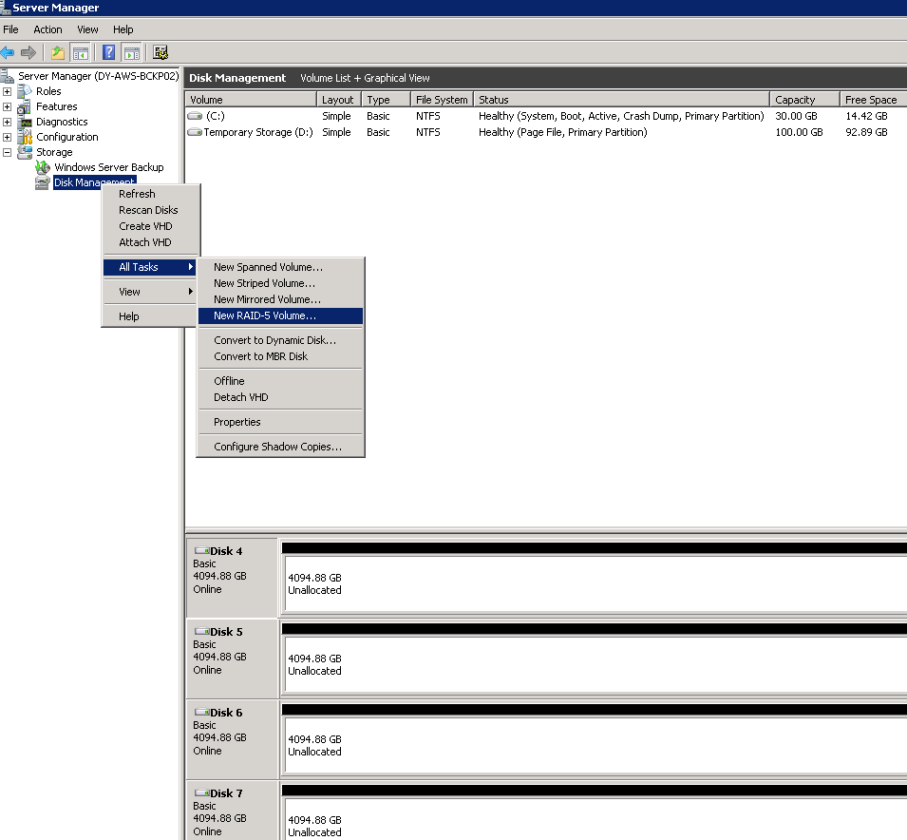This screenshot has height=840, width=907.
Task: Expand the Configuration tree node
Action: (x=8, y=137)
